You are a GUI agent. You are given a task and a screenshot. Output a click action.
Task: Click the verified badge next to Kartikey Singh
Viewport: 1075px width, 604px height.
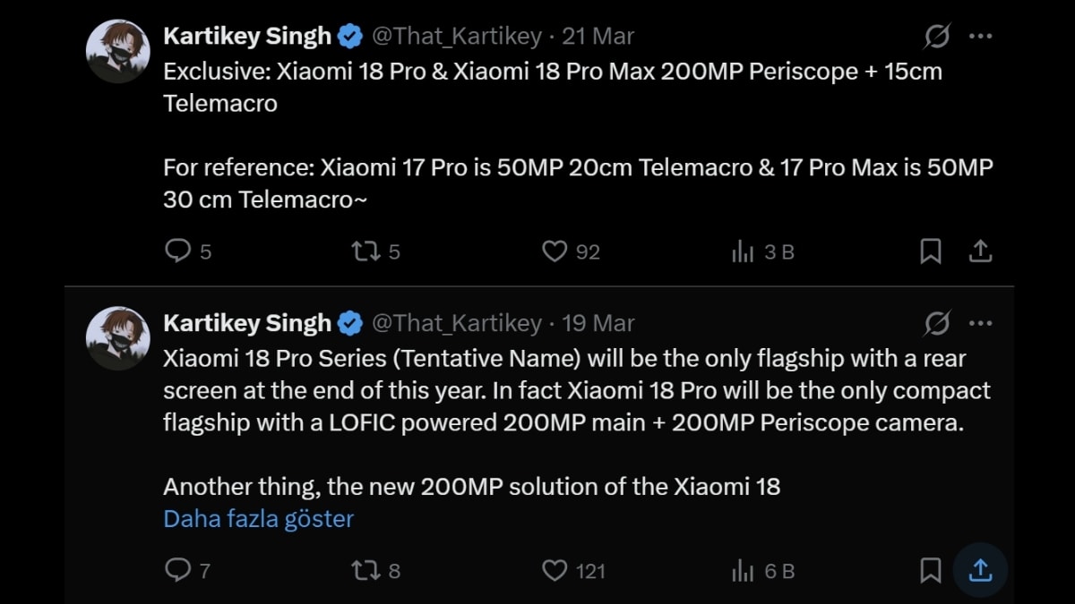[349, 36]
